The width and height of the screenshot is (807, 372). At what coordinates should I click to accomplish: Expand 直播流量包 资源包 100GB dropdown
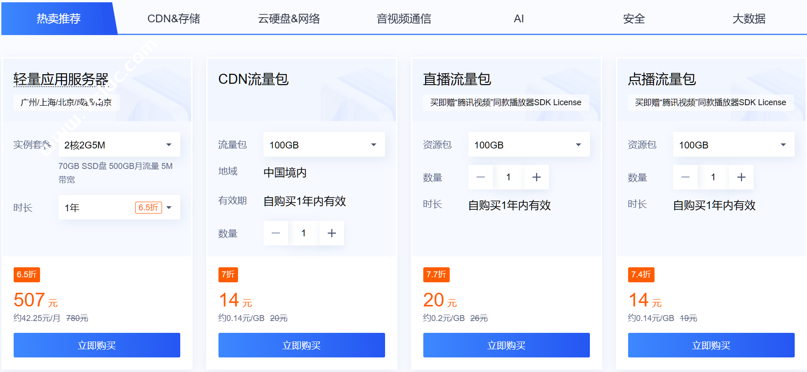tap(529, 145)
